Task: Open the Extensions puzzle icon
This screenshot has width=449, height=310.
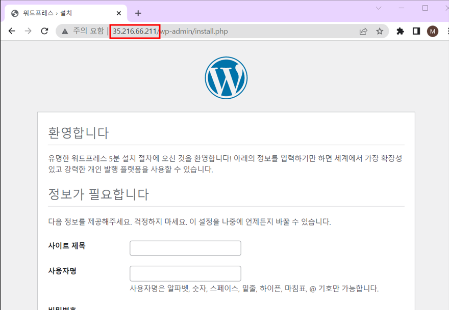Action: pyautogui.click(x=400, y=31)
